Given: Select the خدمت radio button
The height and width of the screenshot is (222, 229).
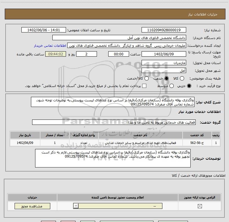Looking at the screenshot, I should pyautogui.click(x=167, y=78).
